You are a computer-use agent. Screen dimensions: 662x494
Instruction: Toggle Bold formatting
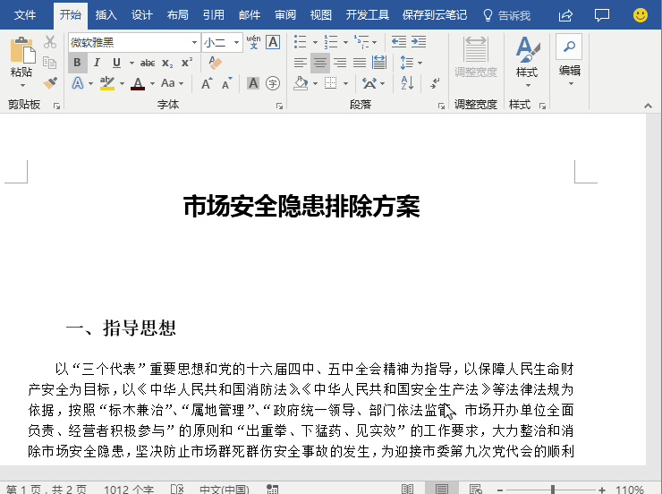77,63
